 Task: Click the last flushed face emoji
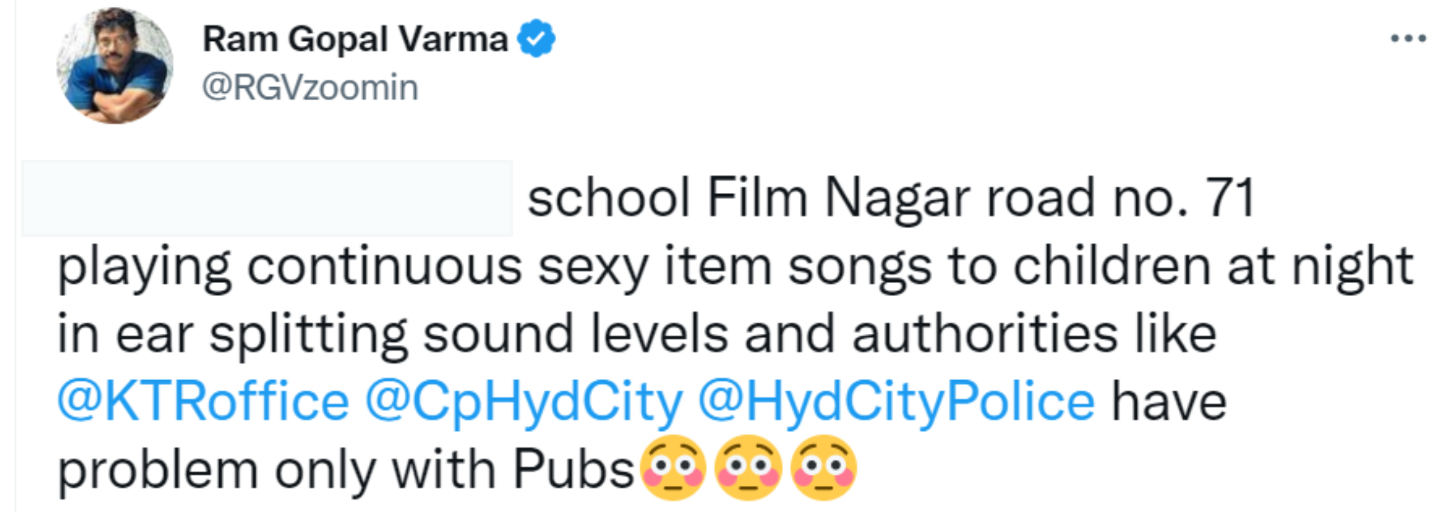tap(823, 469)
